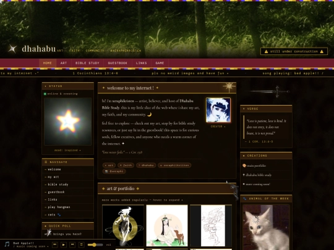Click the moon emoji in welcome text
Viewport: 334px width, 250px height.
149,114
